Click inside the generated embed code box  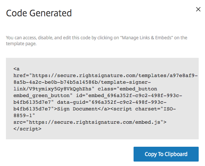click(x=102, y=99)
